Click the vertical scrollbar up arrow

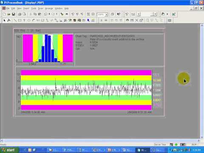(202, 25)
